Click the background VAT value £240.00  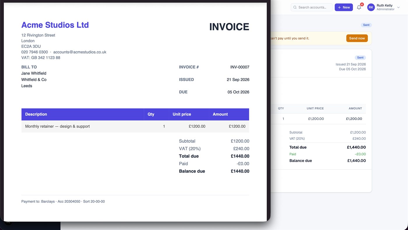[359, 139]
